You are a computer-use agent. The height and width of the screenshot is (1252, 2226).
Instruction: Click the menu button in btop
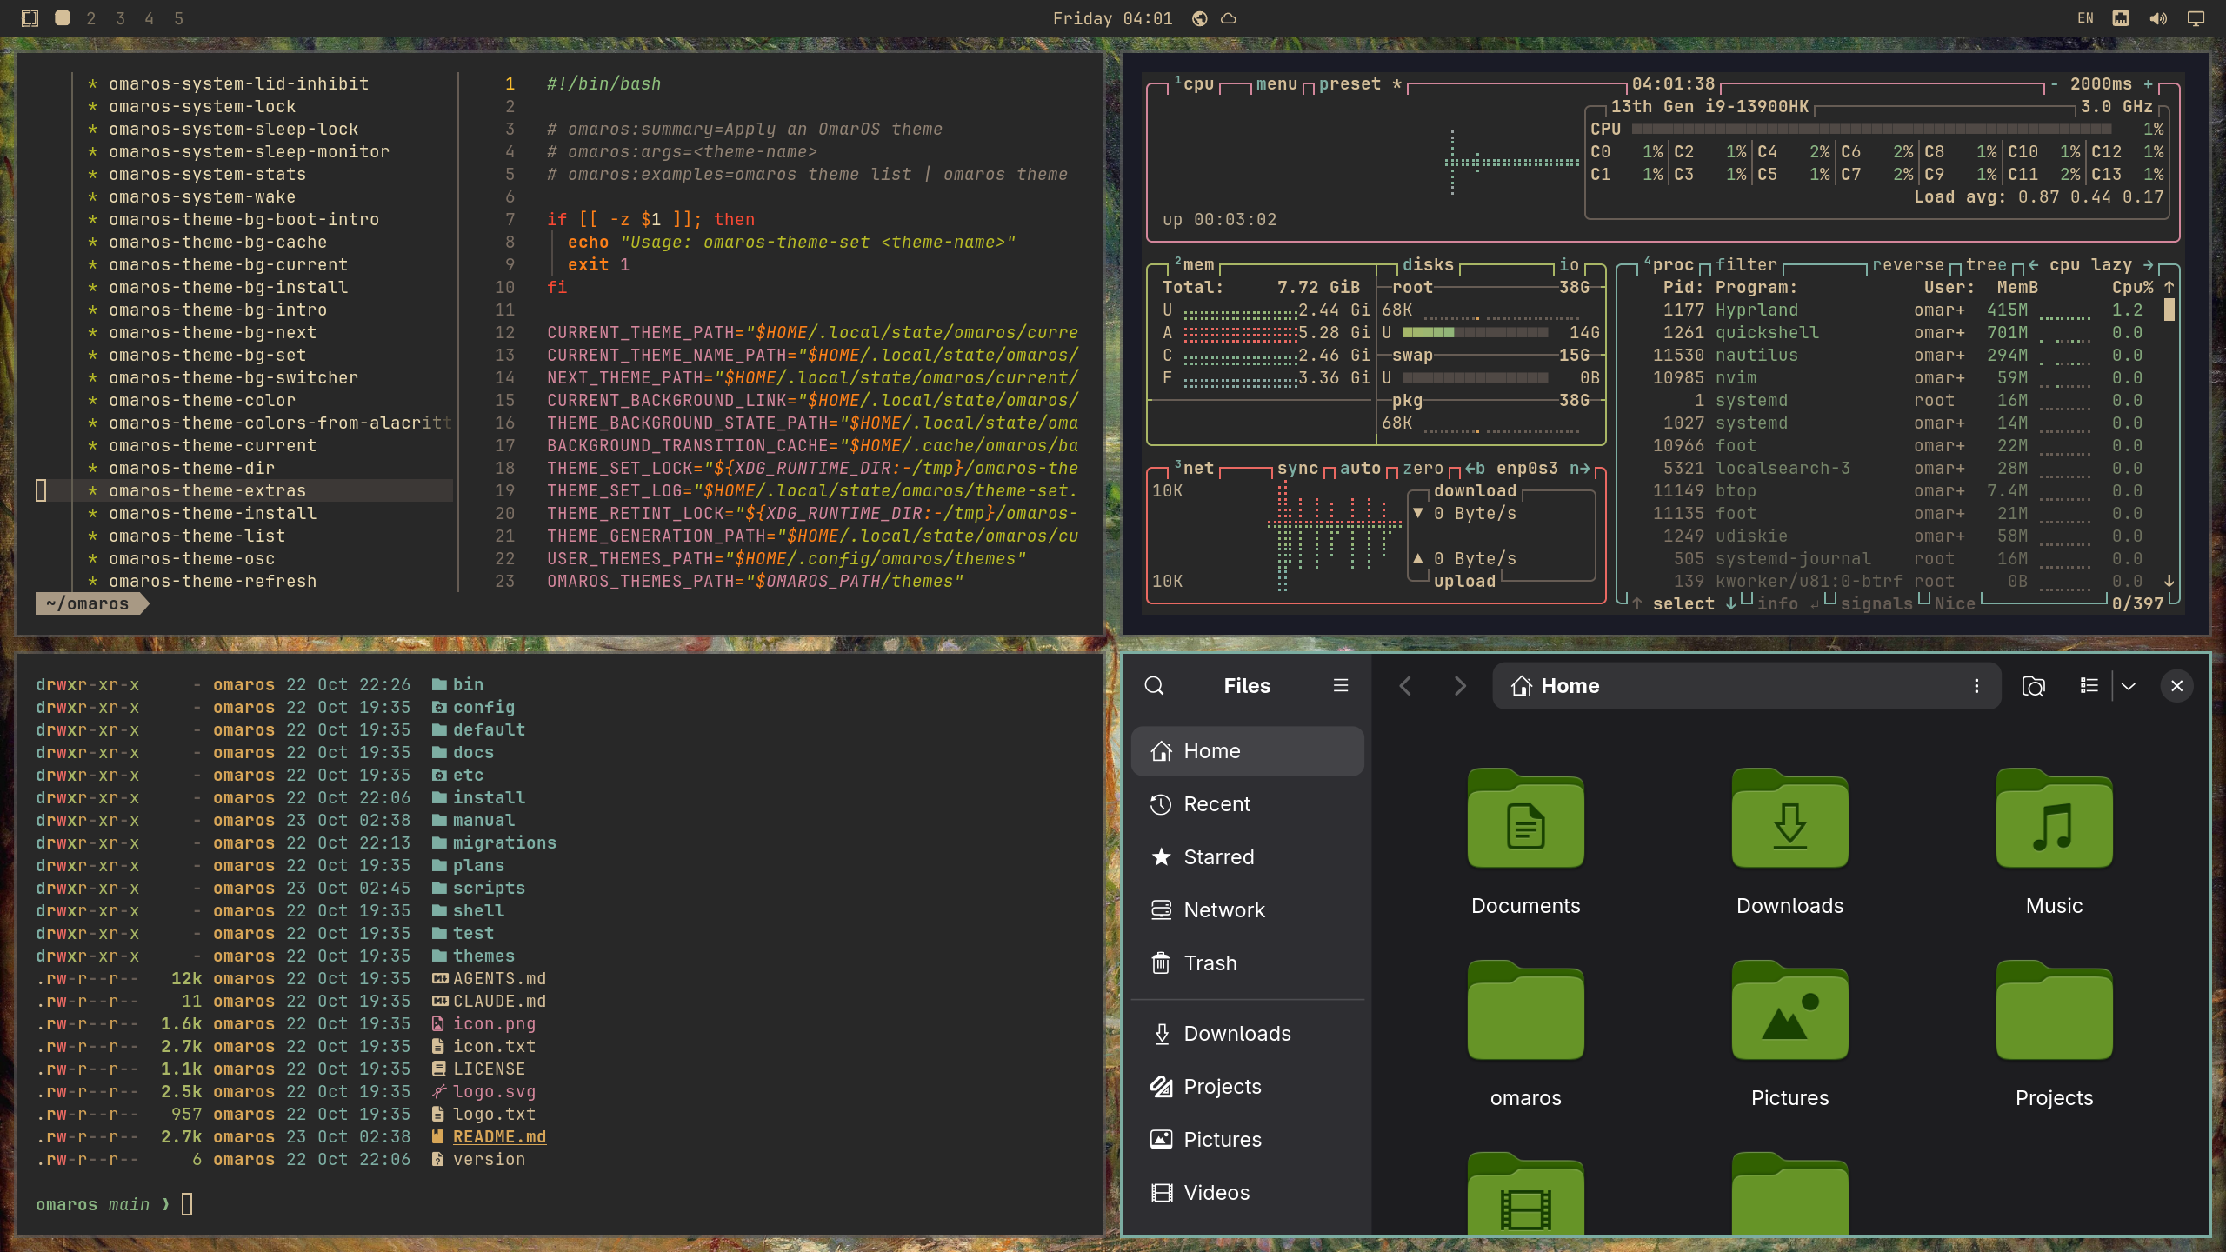pyautogui.click(x=1276, y=84)
